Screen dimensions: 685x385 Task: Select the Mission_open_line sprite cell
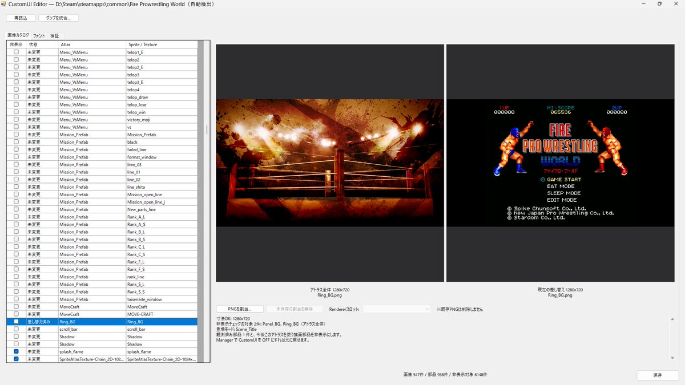tap(162, 194)
